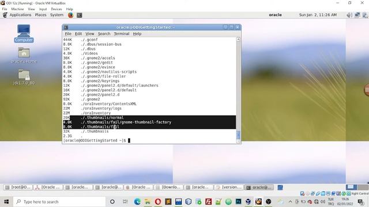Open VirtualBox Devices menu
This screenshot has height=207, width=369.
coord(57,9)
